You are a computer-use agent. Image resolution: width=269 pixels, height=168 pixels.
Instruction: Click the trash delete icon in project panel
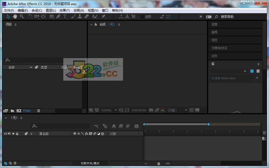coord(38,111)
